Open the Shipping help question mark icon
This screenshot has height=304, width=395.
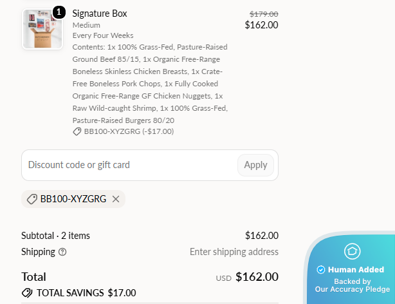pos(62,252)
